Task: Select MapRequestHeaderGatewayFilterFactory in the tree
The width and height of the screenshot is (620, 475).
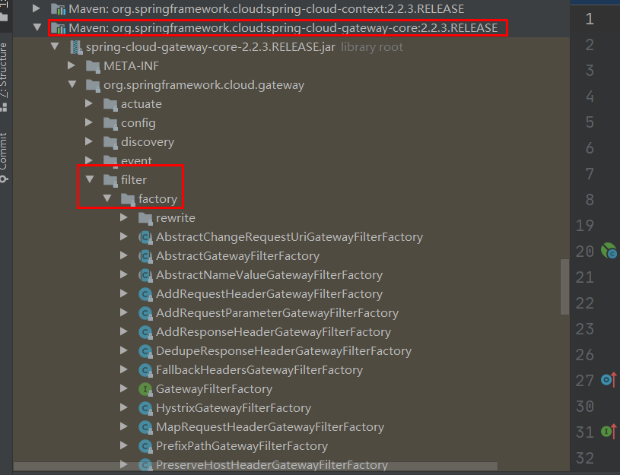Action: pyautogui.click(x=269, y=427)
